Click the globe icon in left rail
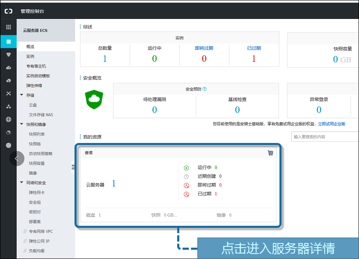The image size is (359, 259). [x=8, y=119]
